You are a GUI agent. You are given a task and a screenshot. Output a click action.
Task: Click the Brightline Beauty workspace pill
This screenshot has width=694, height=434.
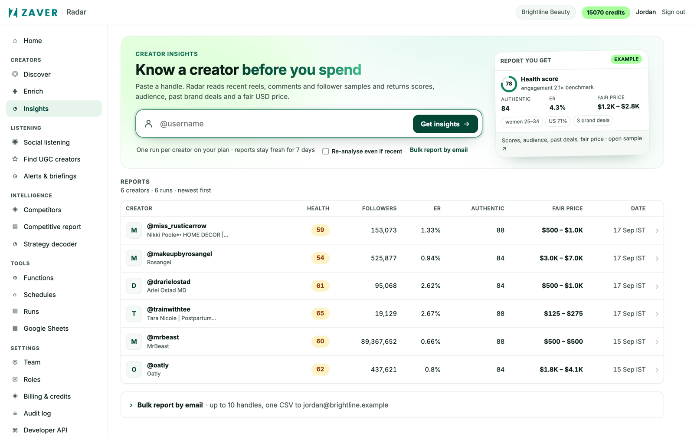tap(546, 12)
